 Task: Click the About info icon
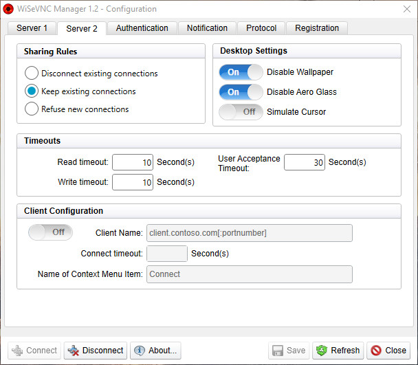coord(140,351)
